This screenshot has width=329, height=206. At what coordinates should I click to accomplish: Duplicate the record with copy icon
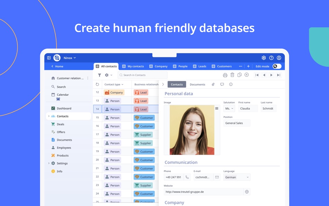tap(239, 75)
